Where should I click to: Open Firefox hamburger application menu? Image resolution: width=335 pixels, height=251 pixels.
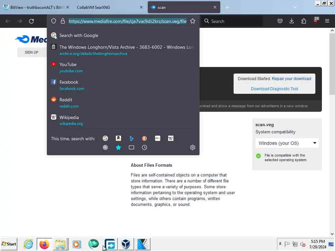(327, 21)
